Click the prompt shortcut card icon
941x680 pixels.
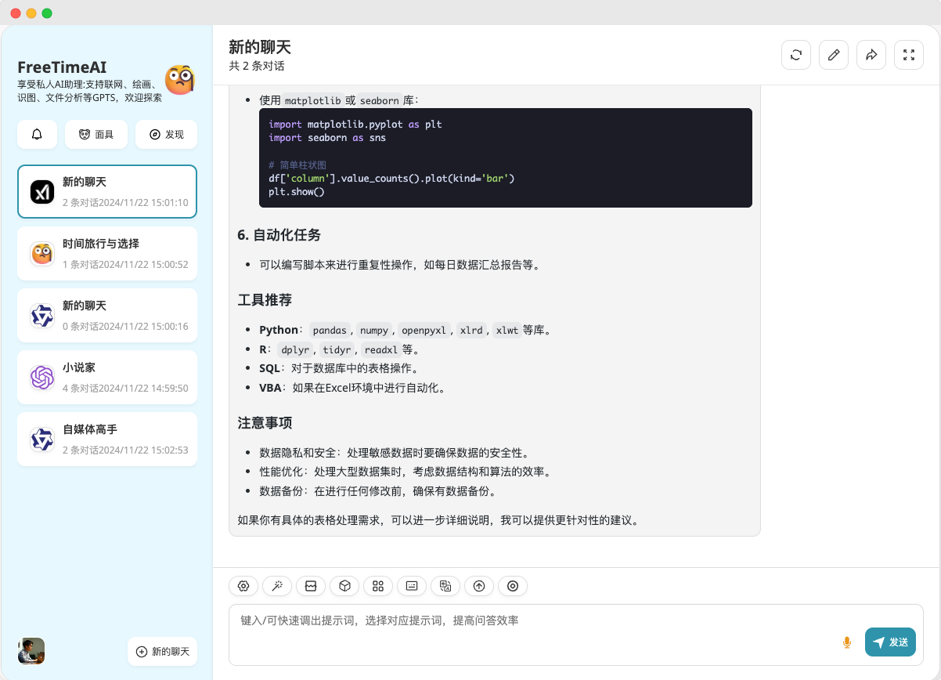pos(411,586)
